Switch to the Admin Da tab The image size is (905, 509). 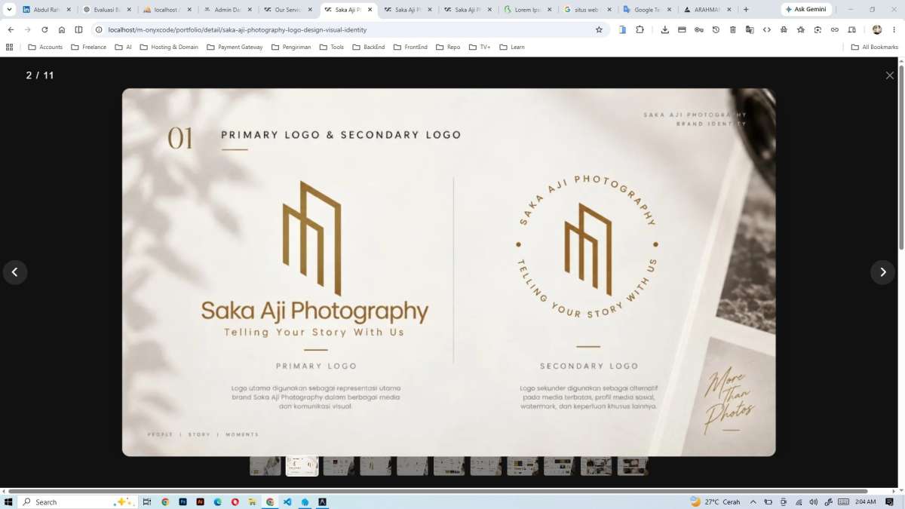tap(228, 10)
